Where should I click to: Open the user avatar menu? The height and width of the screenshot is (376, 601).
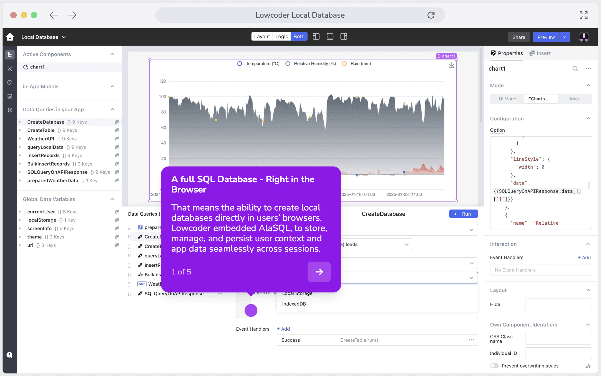point(584,37)
